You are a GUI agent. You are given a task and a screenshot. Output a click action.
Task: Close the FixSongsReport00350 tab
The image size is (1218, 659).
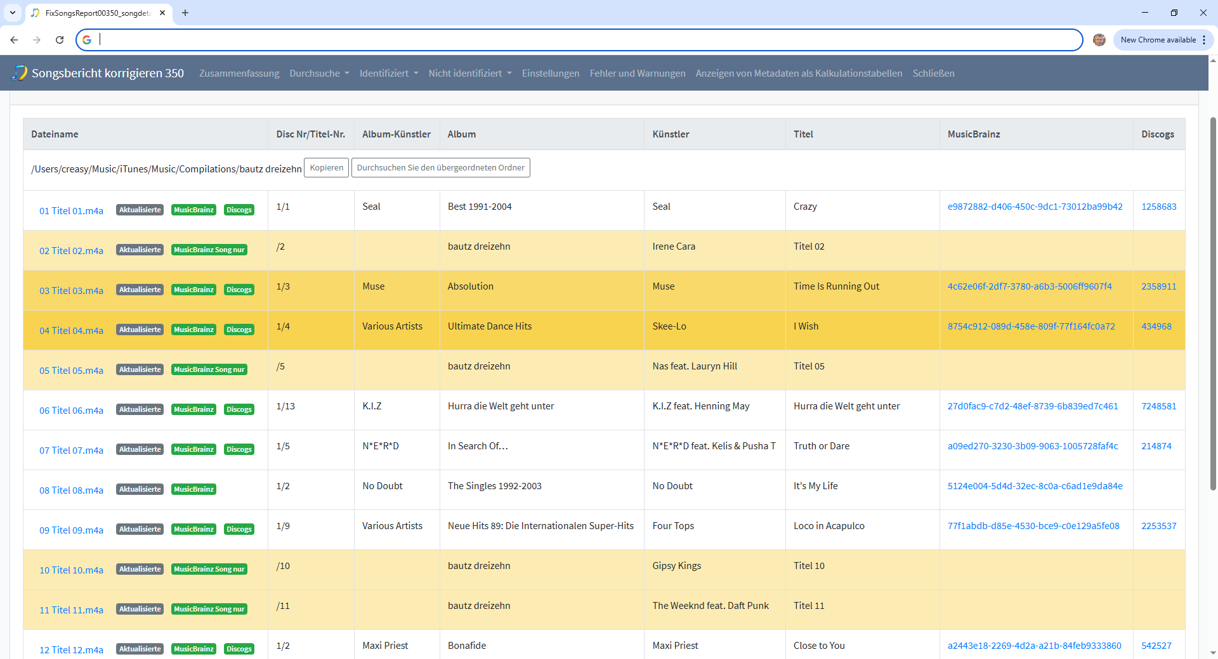point(162,13)
